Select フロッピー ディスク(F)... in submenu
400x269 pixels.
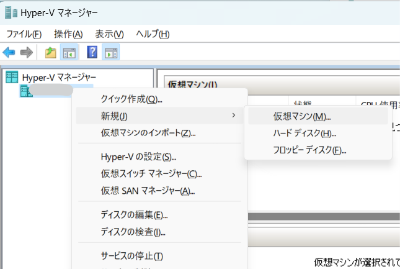click(318, 150)
